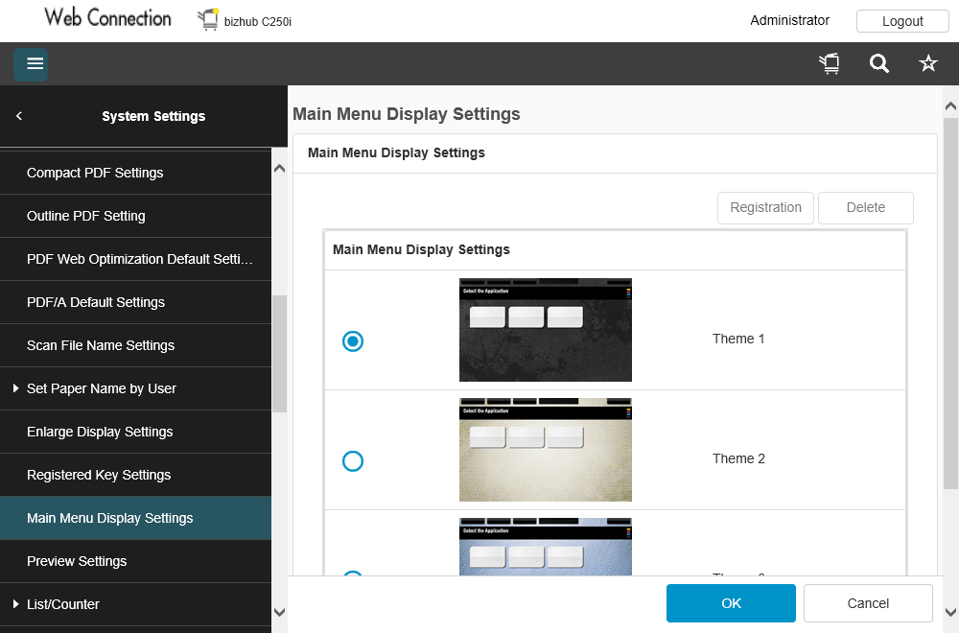Open the search magnifier icon

(878, 63)
